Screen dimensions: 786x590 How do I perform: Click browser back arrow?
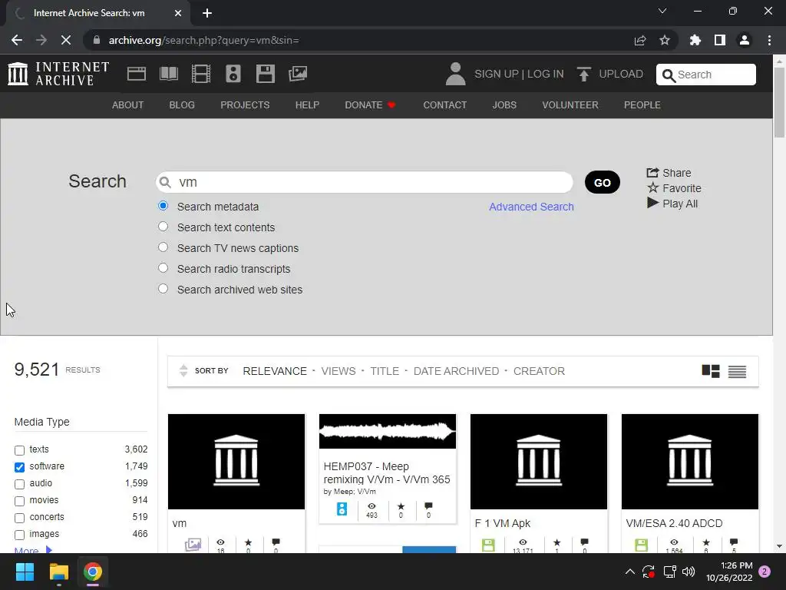click(x=17, y=40)
